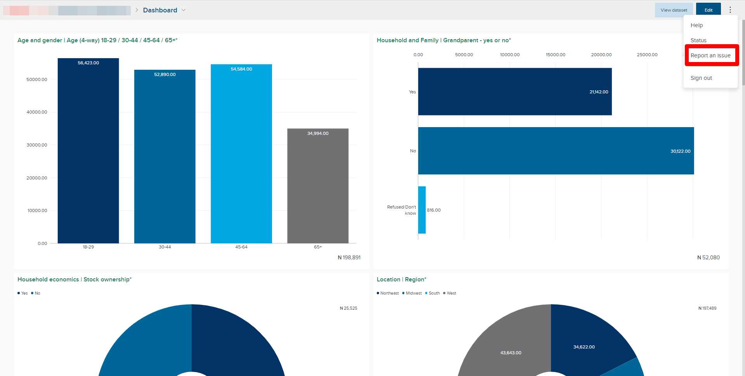Click the N 25,525 sample size text
Screen dimensions: 745x376
pyautogui.click(x=348, y=308)
